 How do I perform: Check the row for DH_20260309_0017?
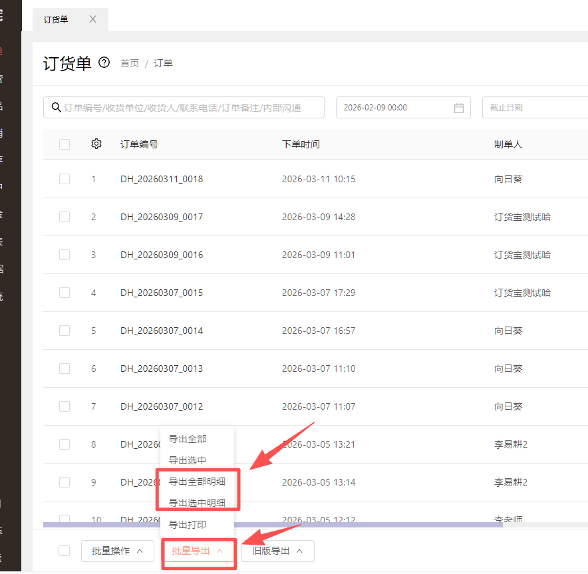click(x=65, y=217)
